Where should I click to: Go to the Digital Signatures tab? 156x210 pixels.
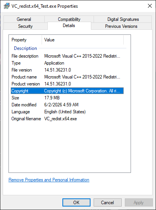[x=123, y=19]
